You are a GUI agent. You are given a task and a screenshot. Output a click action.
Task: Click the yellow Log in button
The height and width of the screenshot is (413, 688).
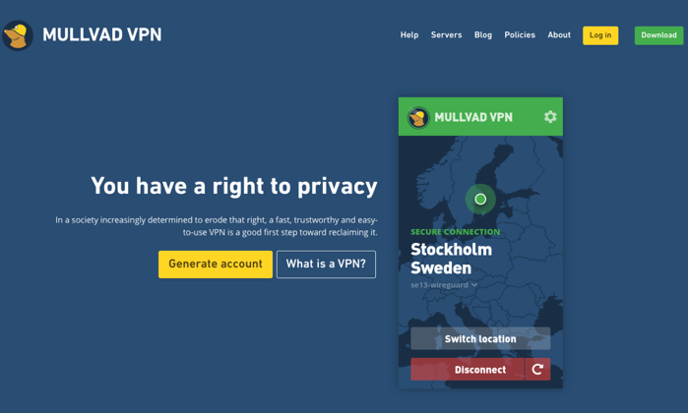(600, 35)
